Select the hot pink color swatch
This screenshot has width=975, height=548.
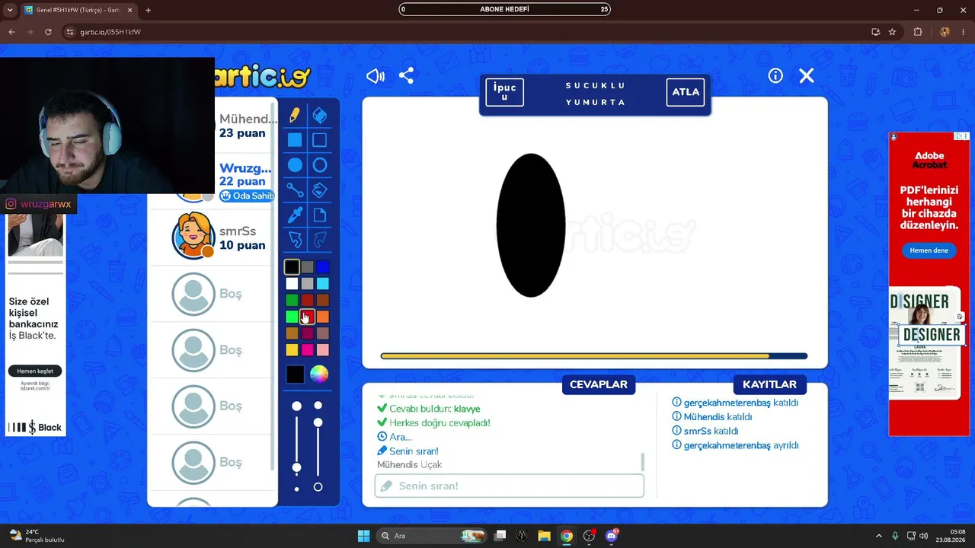click(307, 350)
